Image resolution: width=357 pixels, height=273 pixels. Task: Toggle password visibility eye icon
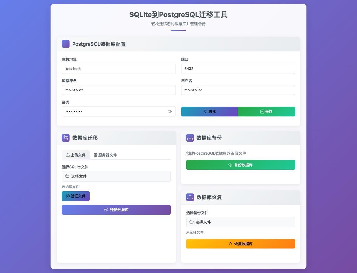click(170, 111)
